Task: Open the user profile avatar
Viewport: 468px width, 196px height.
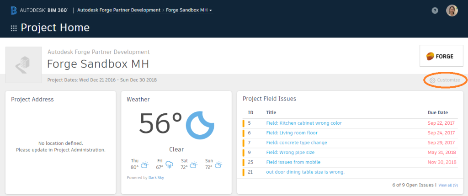Action: pyautogui.click(x=452, y=11)
